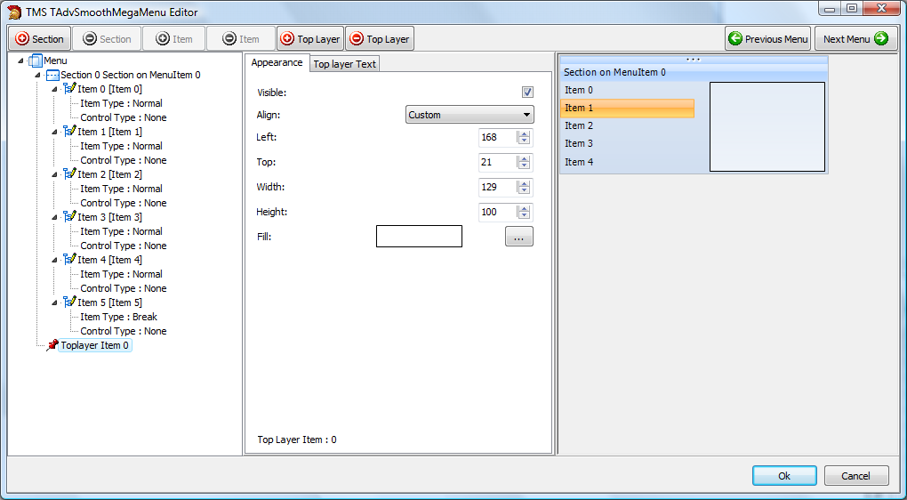Increase the Top value with up arrow

(524, 158)
